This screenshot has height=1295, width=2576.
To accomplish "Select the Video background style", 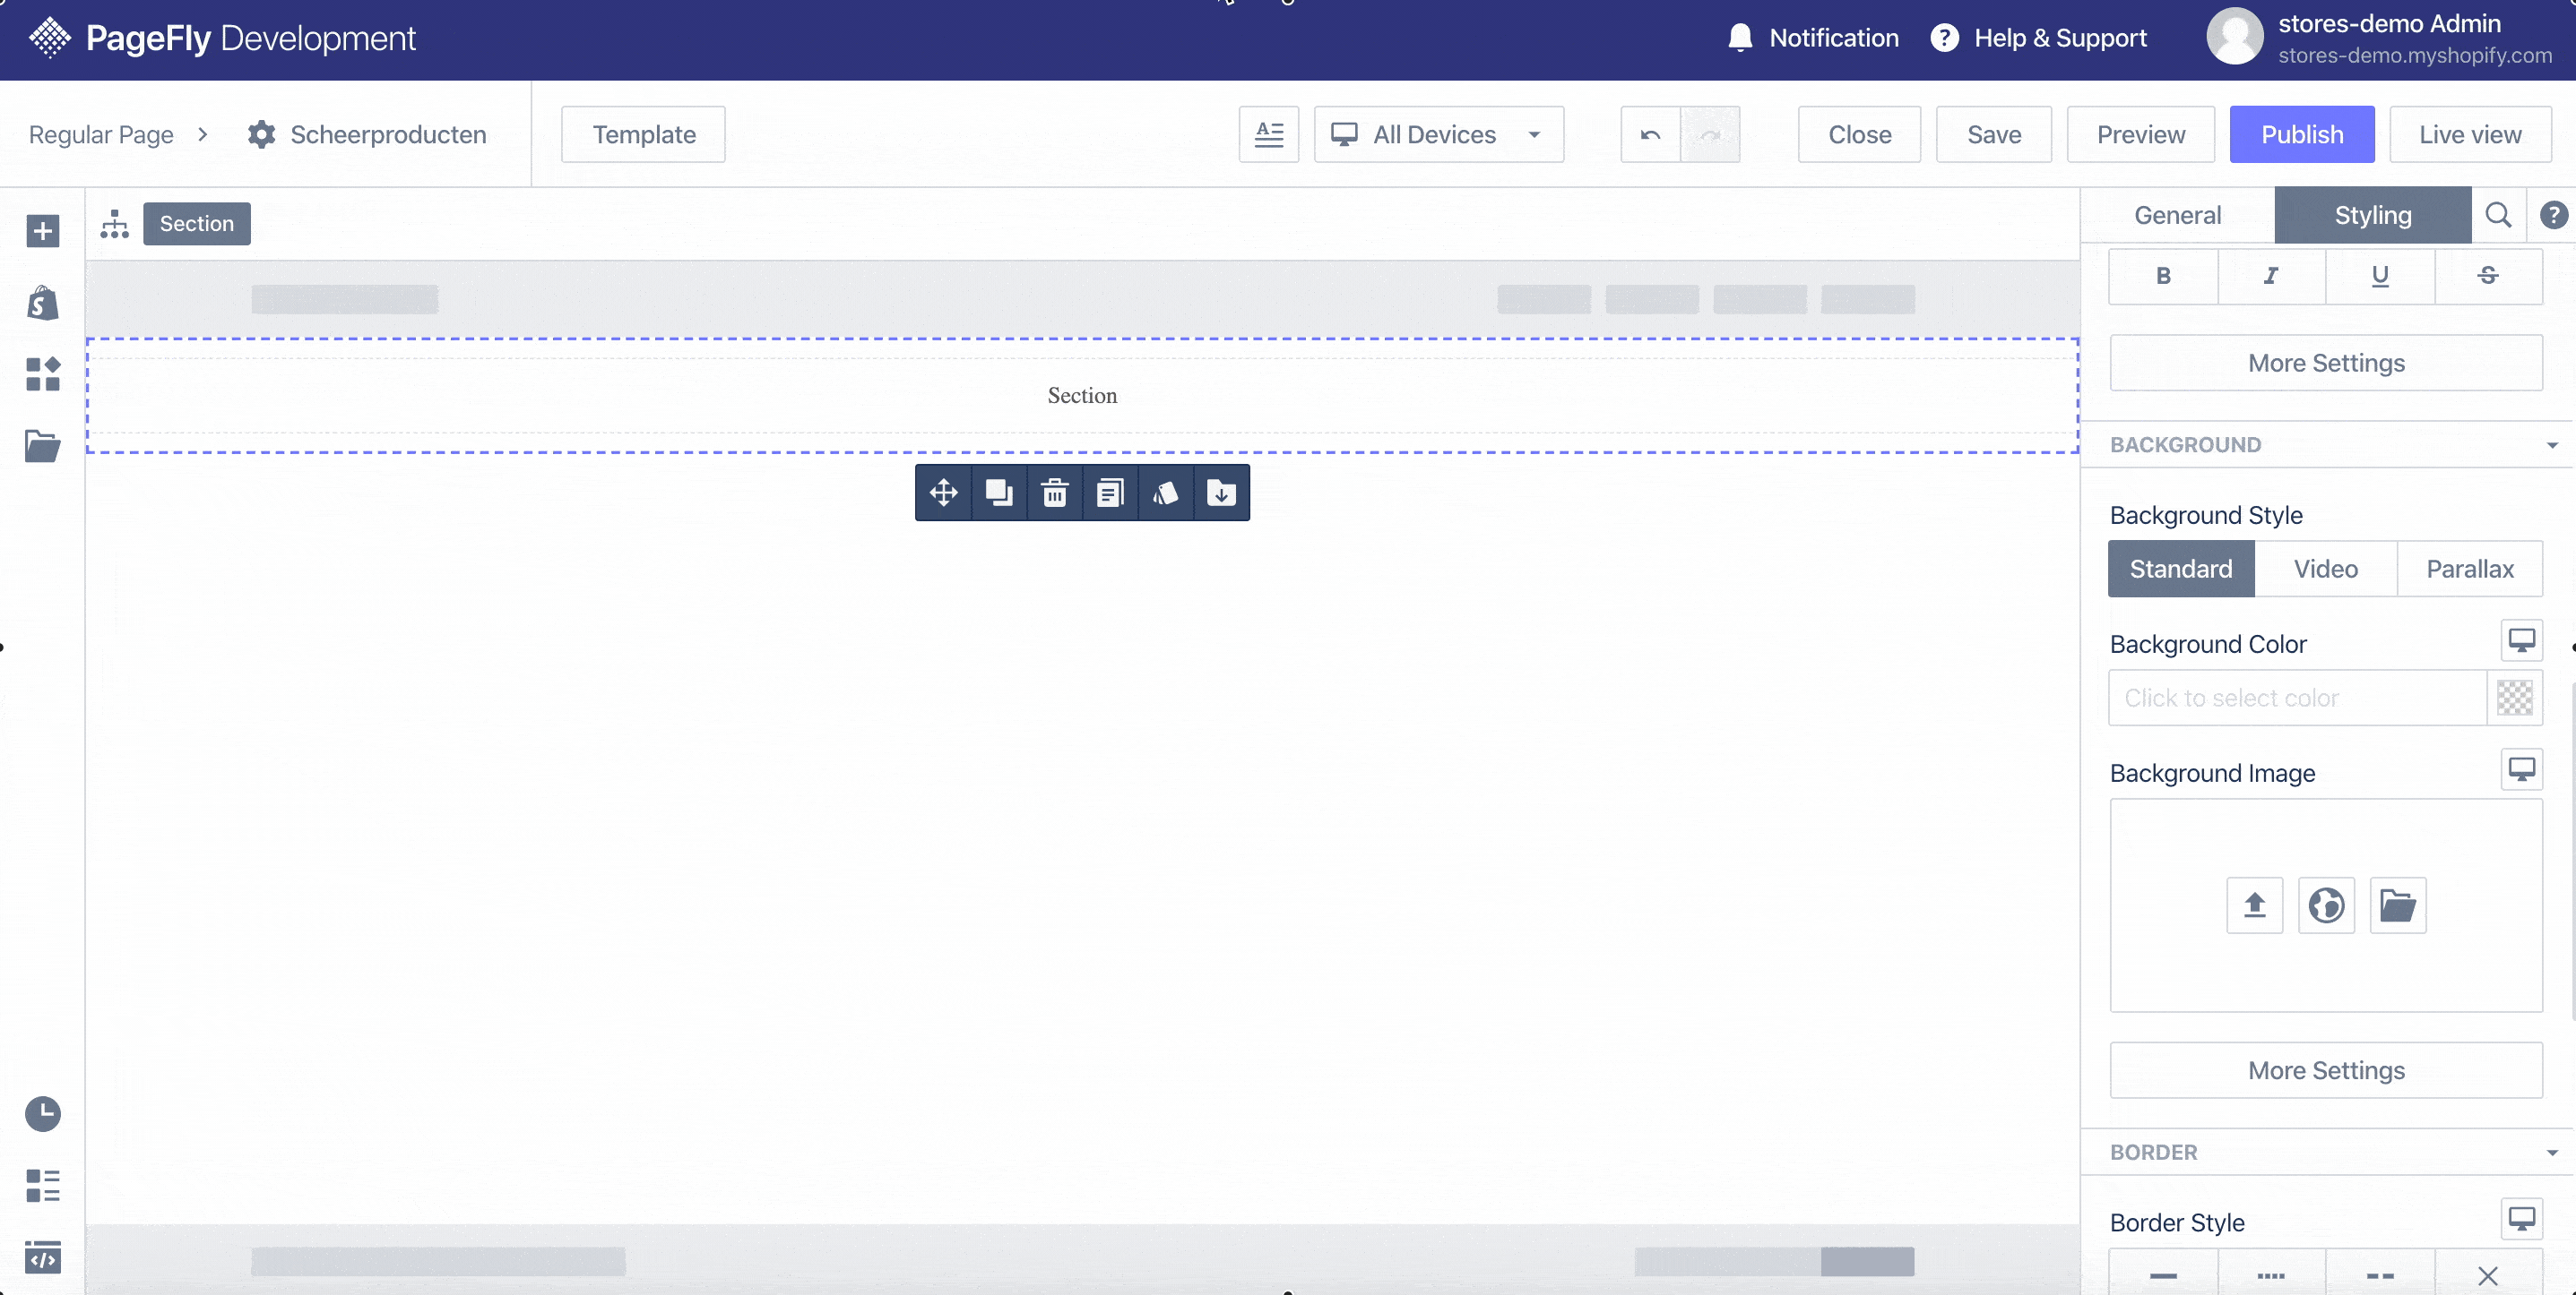I will pos(2325,569).
